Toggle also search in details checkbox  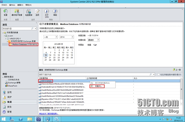click(x=159, y=74)
